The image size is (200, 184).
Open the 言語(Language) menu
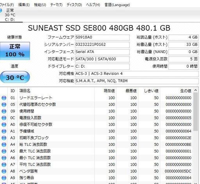(x=117, y=5)
